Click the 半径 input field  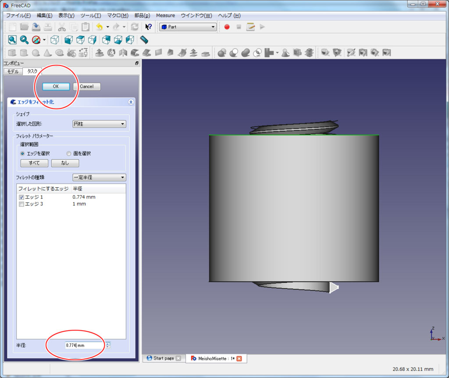point(85,345)
